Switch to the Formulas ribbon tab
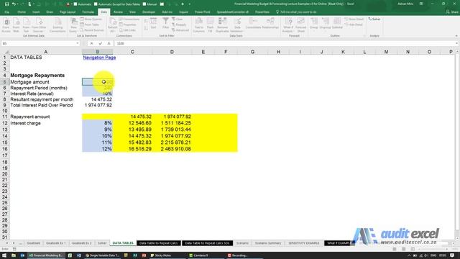460x259 pixels. 88,12
